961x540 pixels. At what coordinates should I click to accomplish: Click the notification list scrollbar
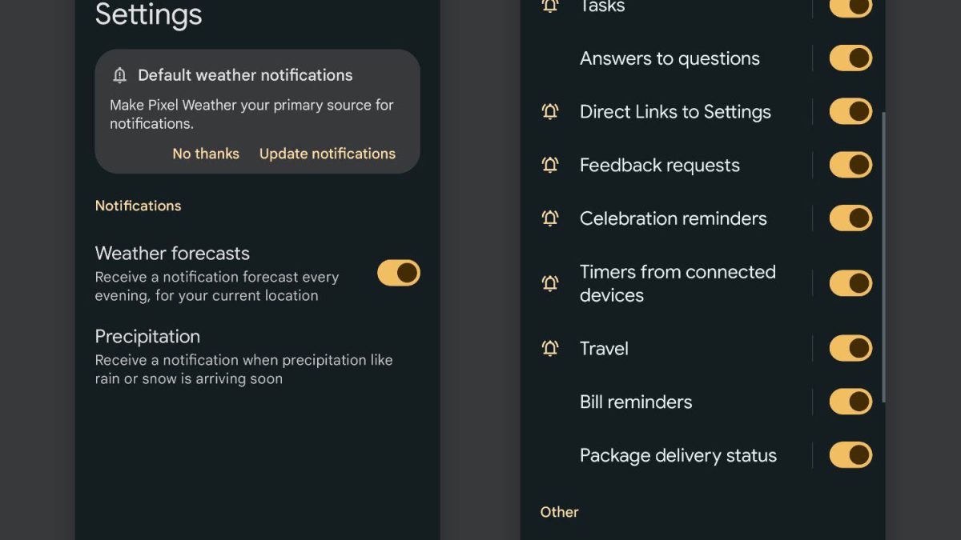(883, 256)
